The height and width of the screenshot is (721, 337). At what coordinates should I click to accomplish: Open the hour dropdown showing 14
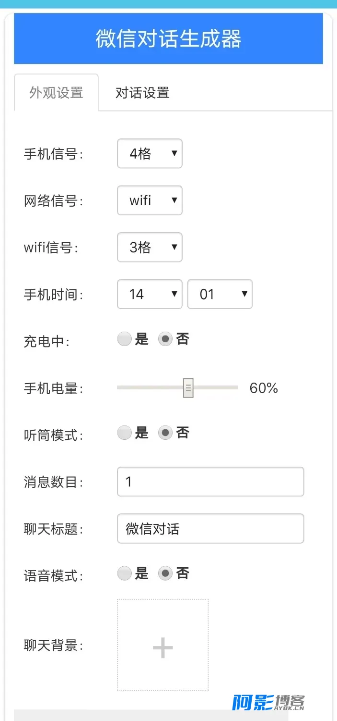tap(150, 294)
